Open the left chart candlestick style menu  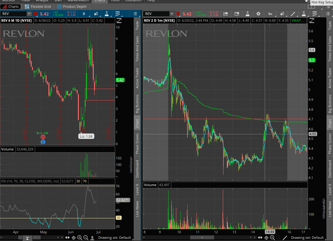(x=96, y=14)
